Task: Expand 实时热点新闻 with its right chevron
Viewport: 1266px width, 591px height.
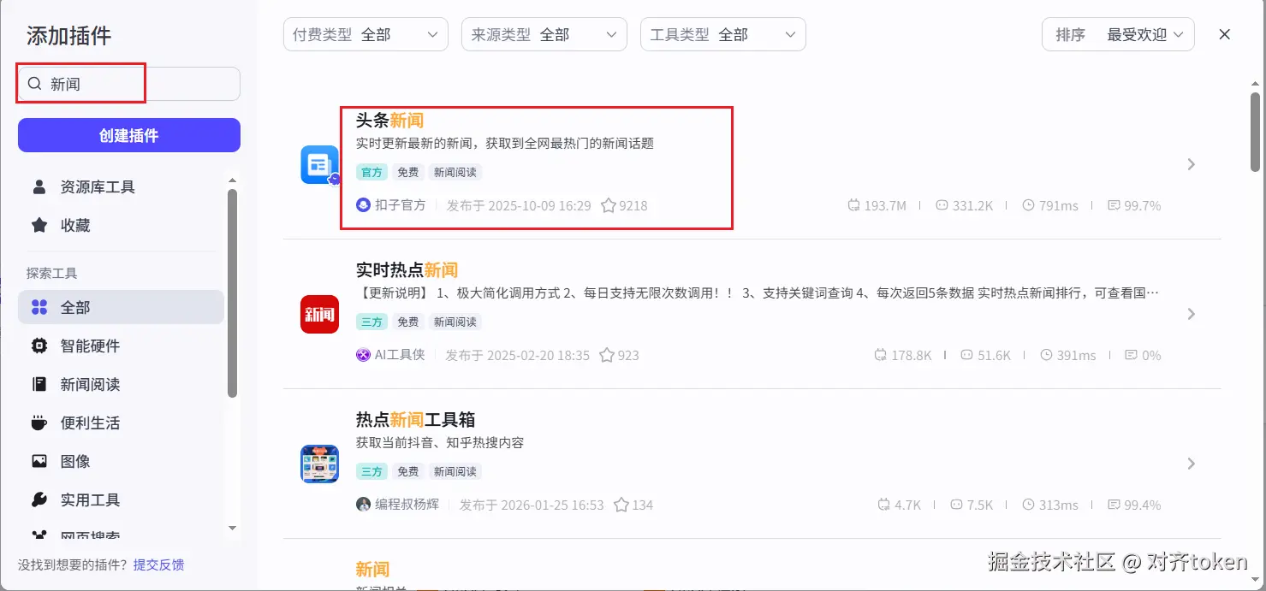Action: pyautogui.click(x=1192, y=314)
